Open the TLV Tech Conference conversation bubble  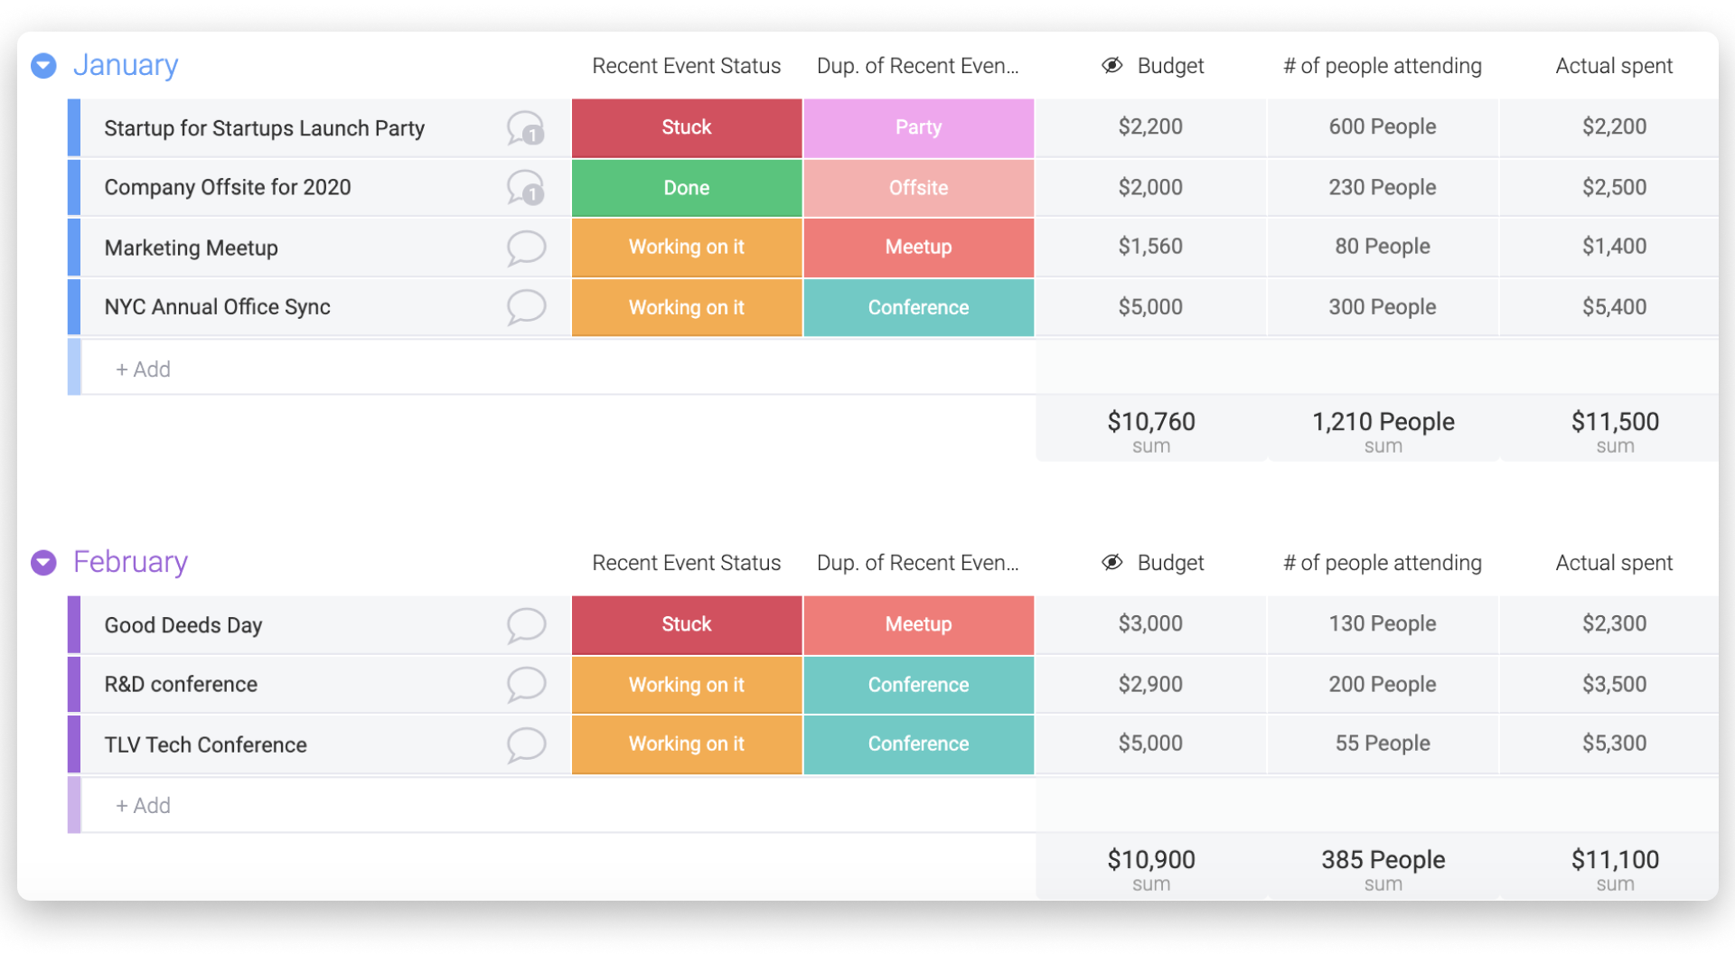526,745
